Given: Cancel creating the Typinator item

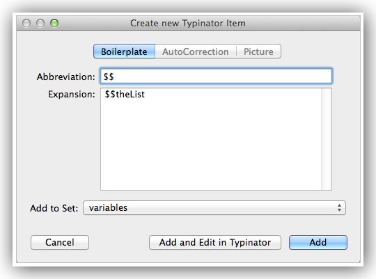Looking at the screenshot, I should pyautogui.click(x=60, y=242).
